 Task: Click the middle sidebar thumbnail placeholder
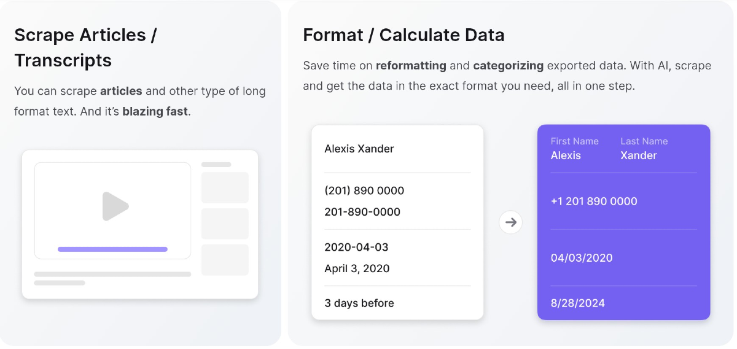click(225, 224)
